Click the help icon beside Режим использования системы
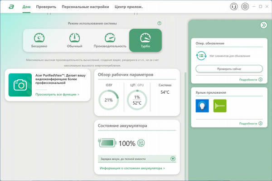The image size is (272, 181). pyautogui.click(x=159, y=23)
